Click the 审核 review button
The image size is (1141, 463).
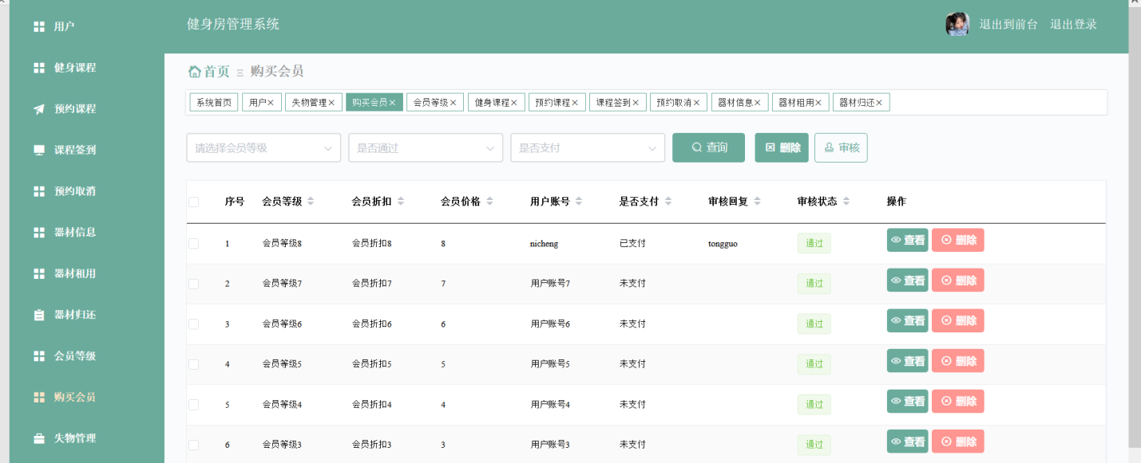[841, 147]
